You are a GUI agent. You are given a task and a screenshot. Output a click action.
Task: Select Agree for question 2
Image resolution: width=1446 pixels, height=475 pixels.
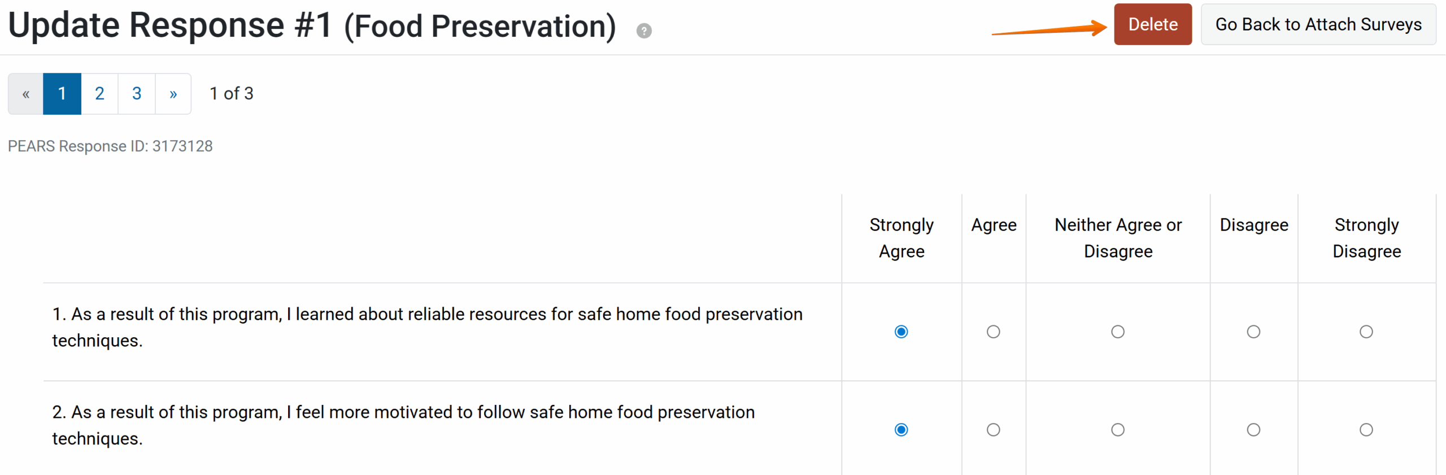coord(994,430)
